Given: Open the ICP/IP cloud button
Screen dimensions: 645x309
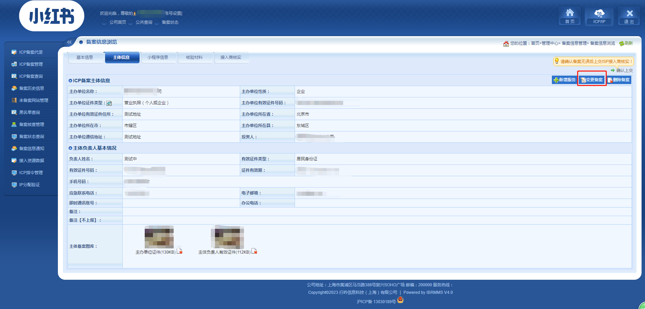Looking at the screenshot, I should 599,16.
